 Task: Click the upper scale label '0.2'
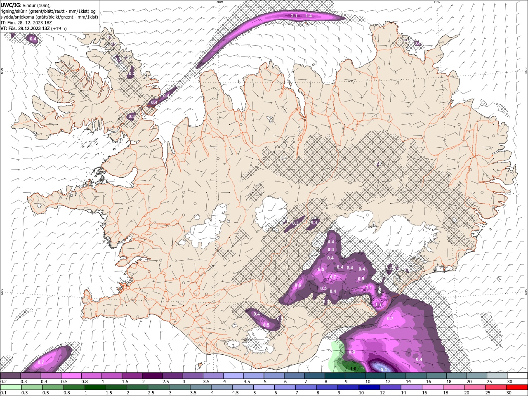pyautogui.click(x=3, y=382)
